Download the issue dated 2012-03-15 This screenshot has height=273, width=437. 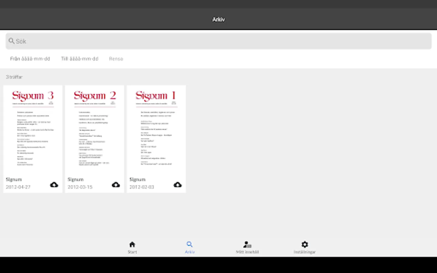pos(116,185)
